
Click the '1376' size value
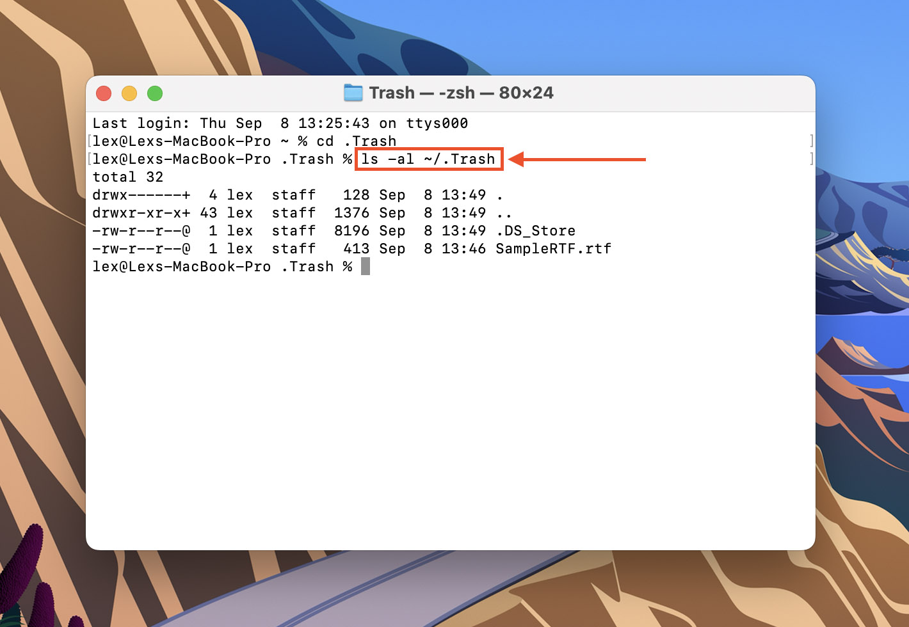point(352,212)
